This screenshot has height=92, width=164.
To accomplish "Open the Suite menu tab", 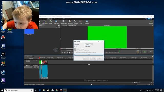I will click(x=64, y=19).
